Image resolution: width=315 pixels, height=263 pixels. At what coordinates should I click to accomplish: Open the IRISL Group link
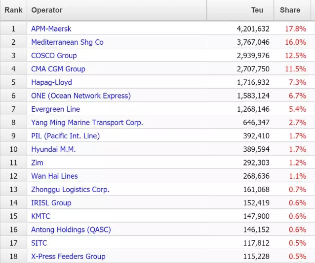51,203
